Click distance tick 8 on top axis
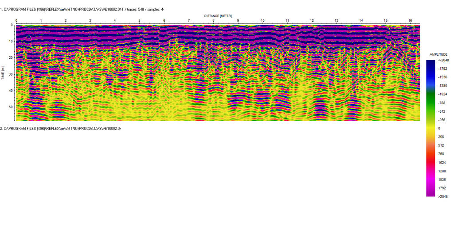Image resolution: width=454 pixels, height=244 pixels. [x=213, y=21]
